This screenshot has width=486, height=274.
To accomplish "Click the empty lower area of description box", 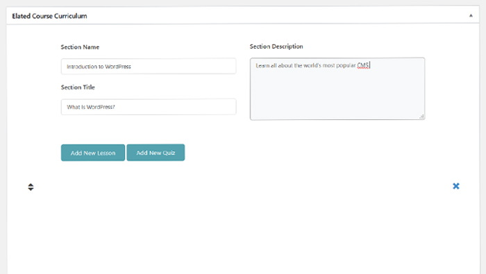I will 337,96.
